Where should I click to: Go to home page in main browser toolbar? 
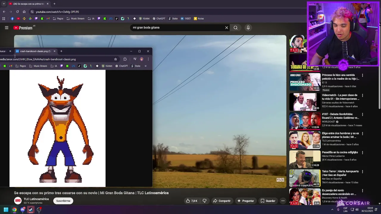pyautogui.click(x=24, y=12)
